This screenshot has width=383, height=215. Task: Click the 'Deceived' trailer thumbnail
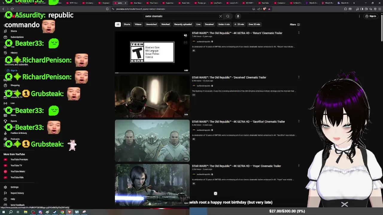pyautogui.click(x=152, y=96)
